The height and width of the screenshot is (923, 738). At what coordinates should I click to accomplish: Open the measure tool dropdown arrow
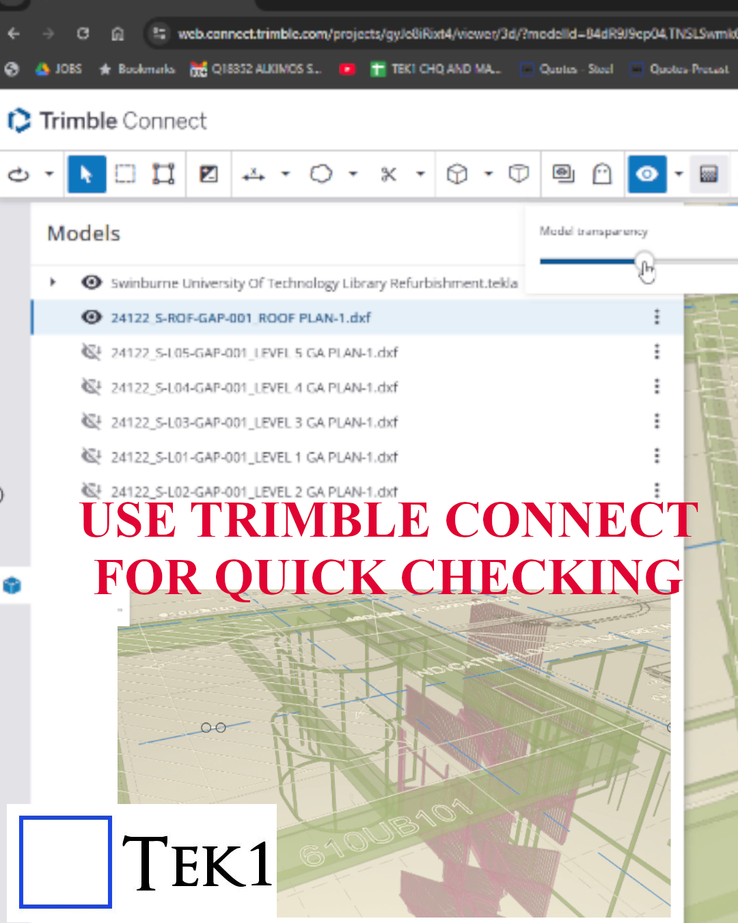[x=286, y=174]
